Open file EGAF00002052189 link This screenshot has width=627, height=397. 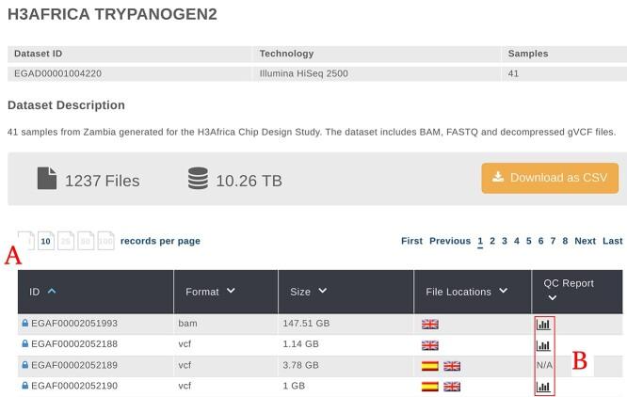[x=73, y=366]
